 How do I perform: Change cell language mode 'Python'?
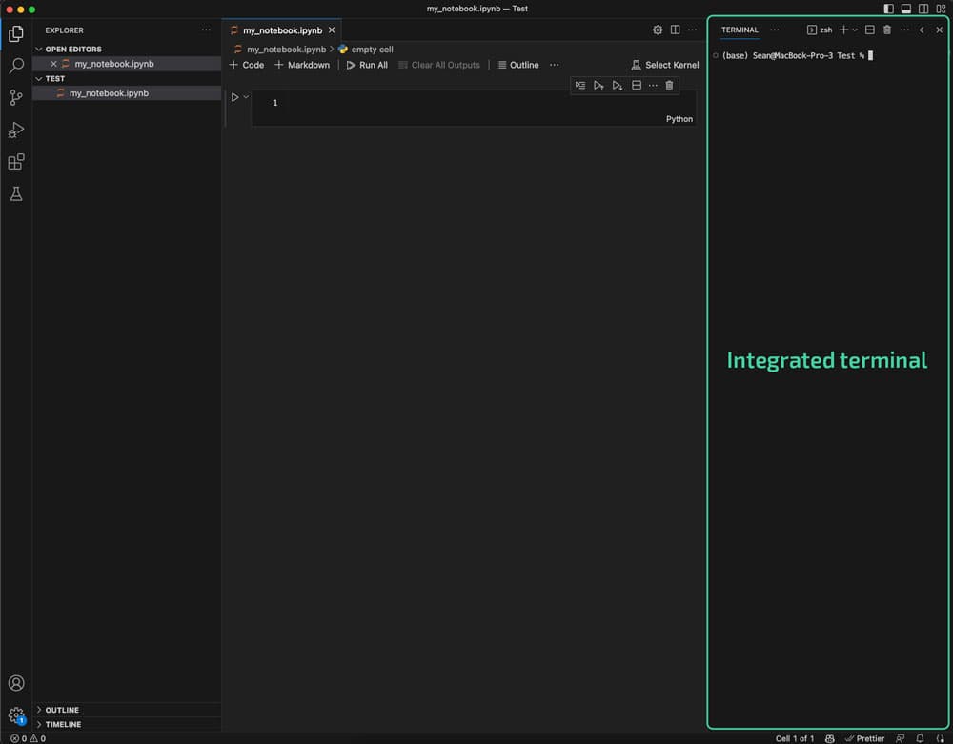tap(679, 119)
